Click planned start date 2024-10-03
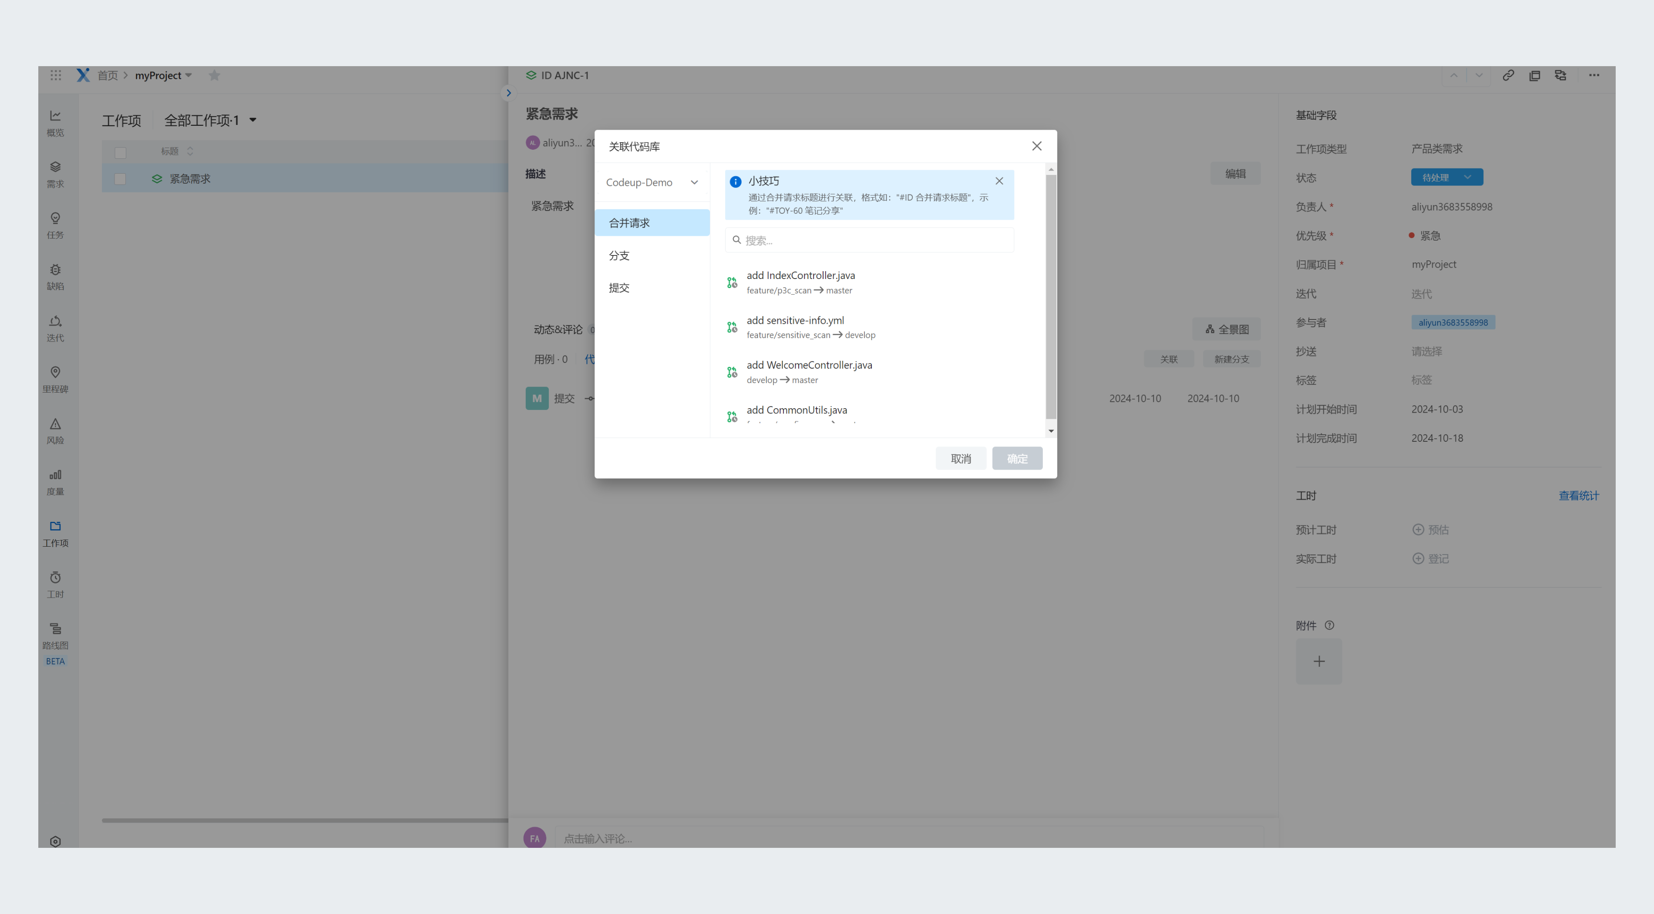Viewport: 1654px width, 914px height. tap(1437, 409)
